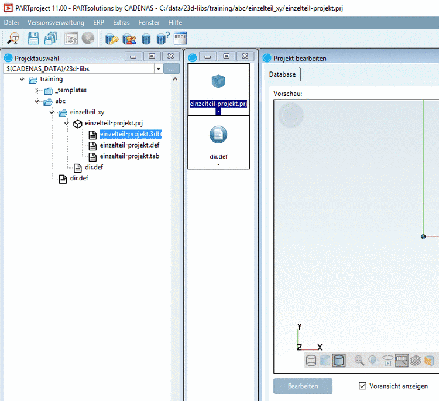The width and height of the screenshot is (439, 401).
Task: Click the Bearbeiten button
Action: pyautogui.click(x=303, y=386)
